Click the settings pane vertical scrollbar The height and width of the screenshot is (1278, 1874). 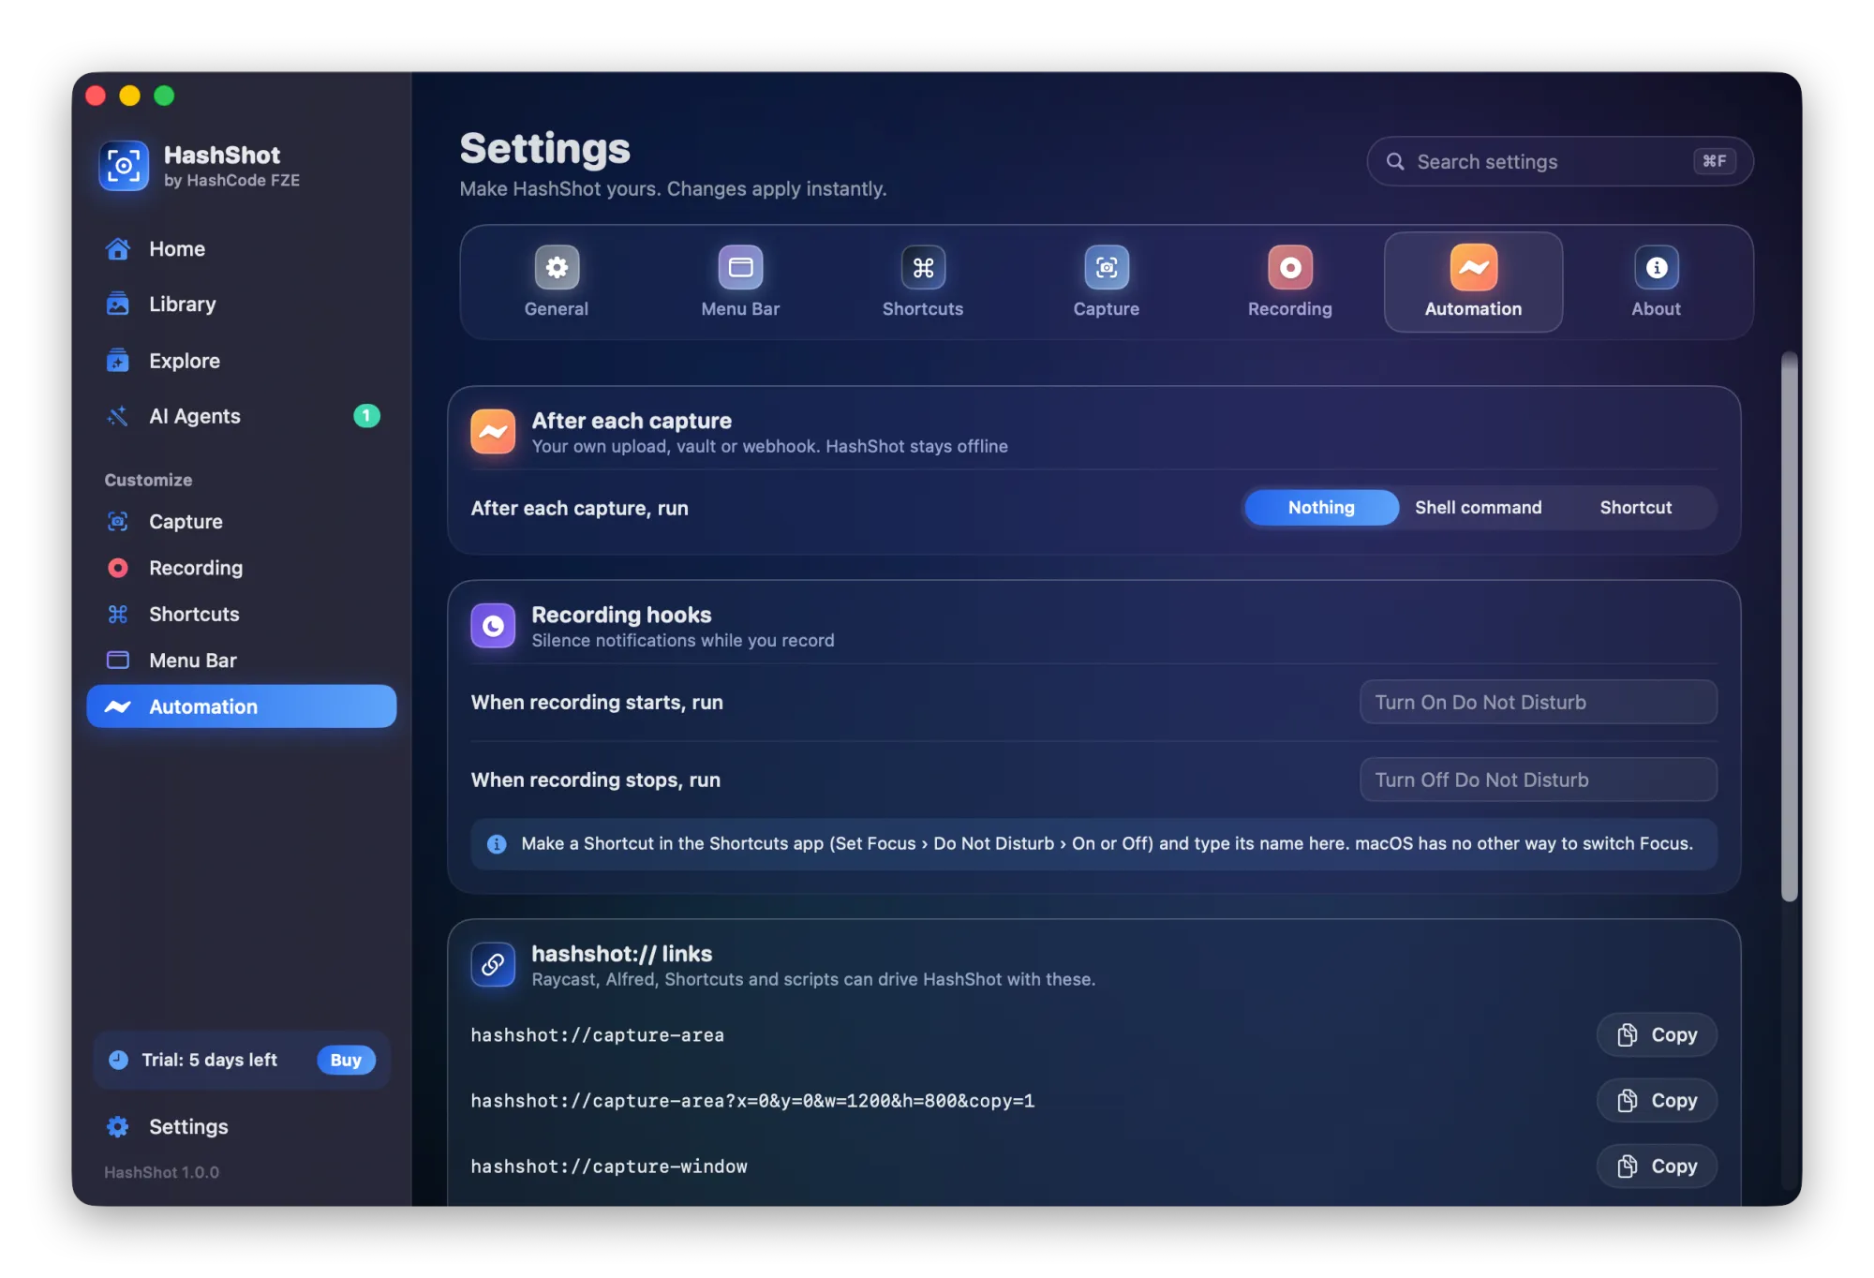tap(1790, 629)
